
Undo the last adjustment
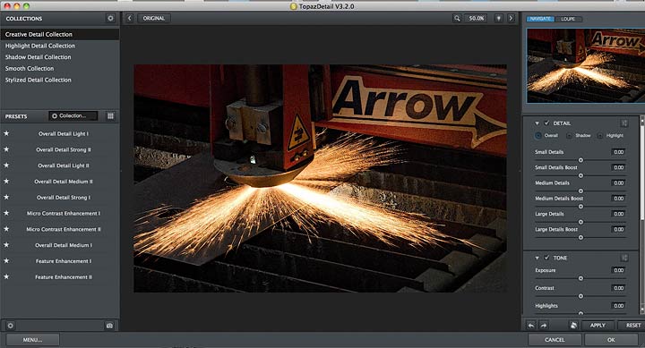tap(531, 326)
